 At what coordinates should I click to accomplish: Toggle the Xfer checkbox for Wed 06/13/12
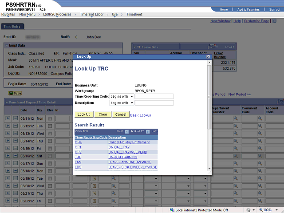click(50, 134)
